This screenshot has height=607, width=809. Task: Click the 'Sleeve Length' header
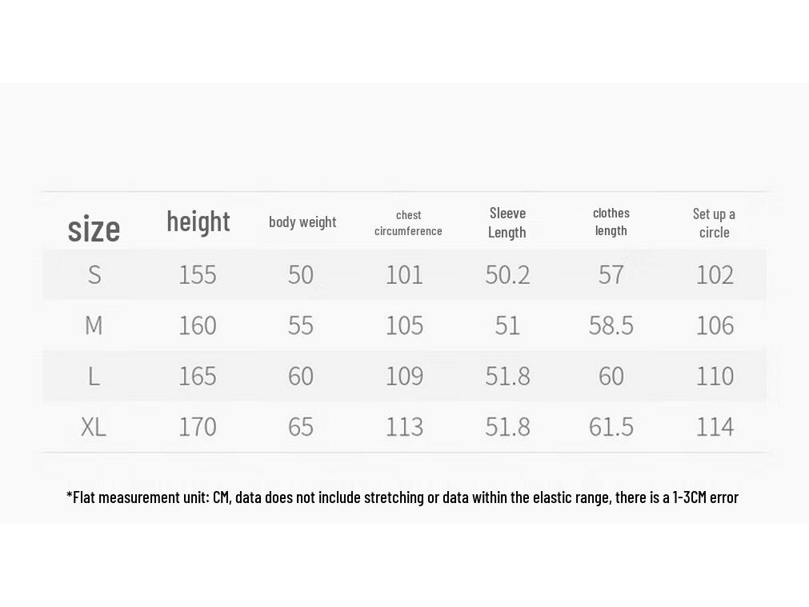click(507, 223)
